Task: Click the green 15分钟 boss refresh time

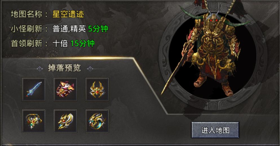Action: (x=83, y=43)
